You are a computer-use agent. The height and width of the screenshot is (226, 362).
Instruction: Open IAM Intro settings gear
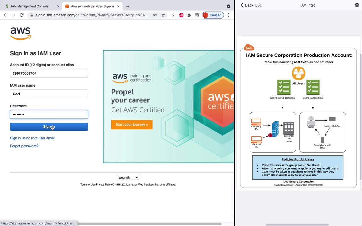tap(357, 5)
